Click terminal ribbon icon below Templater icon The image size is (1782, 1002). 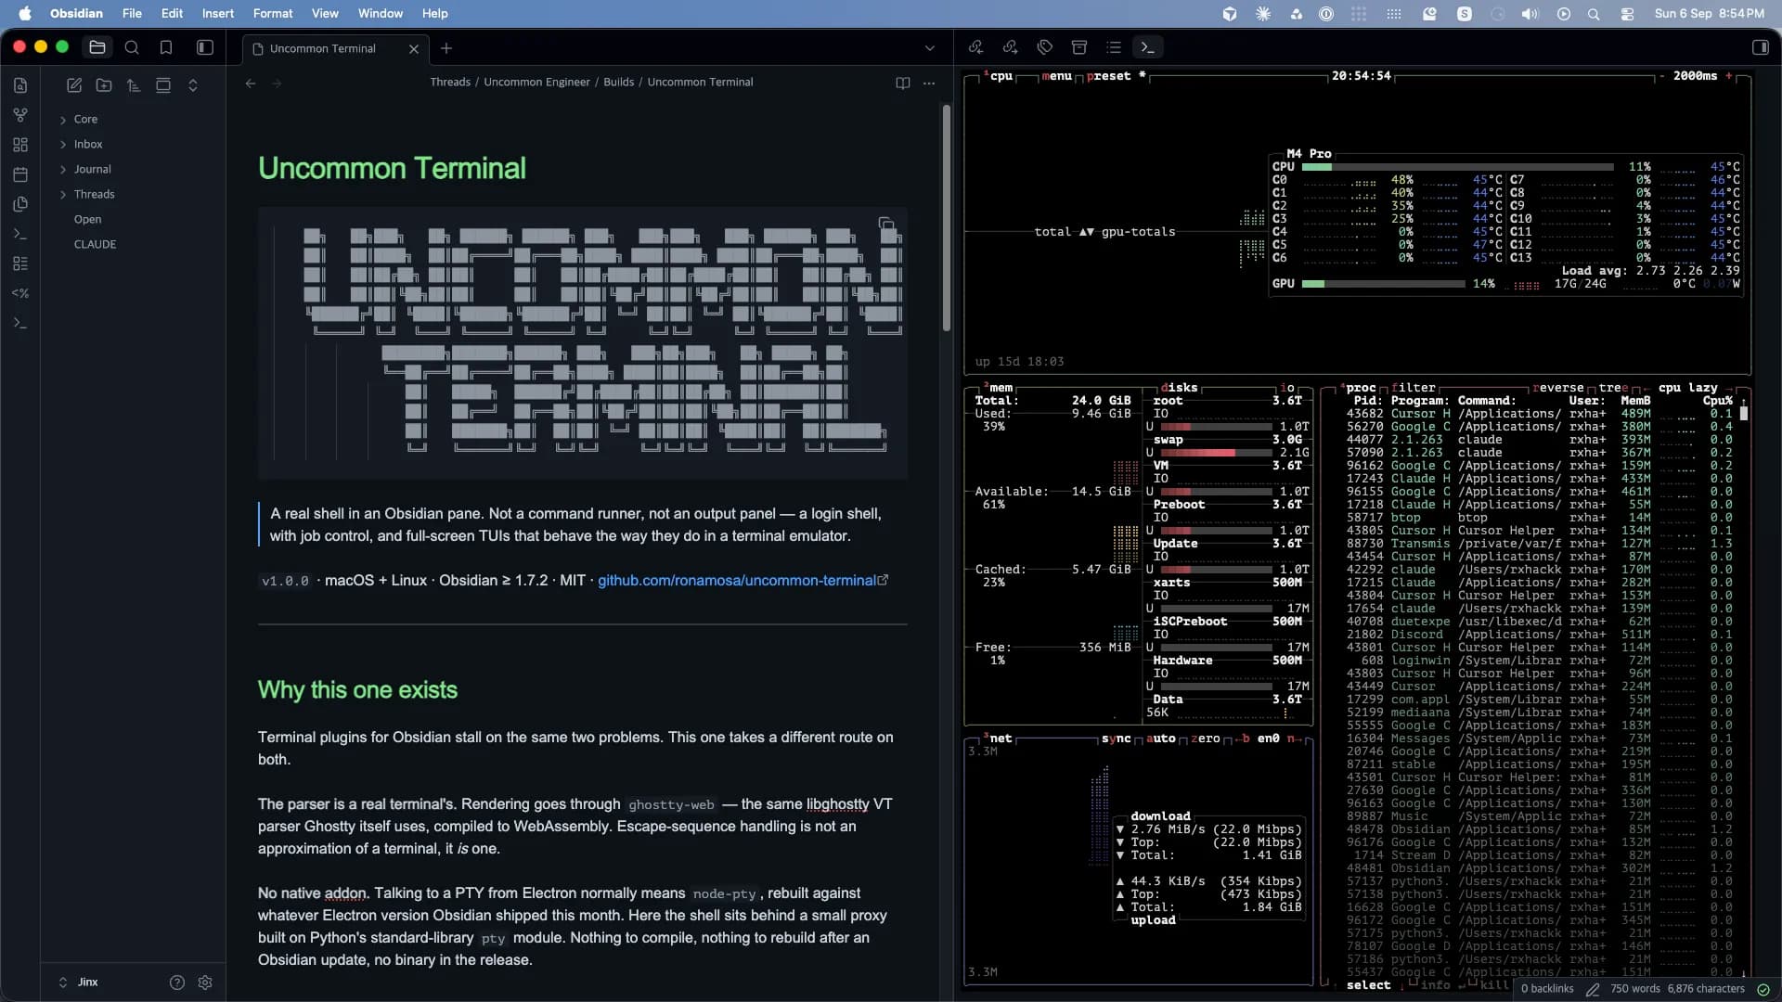click(x=20, y=323)
